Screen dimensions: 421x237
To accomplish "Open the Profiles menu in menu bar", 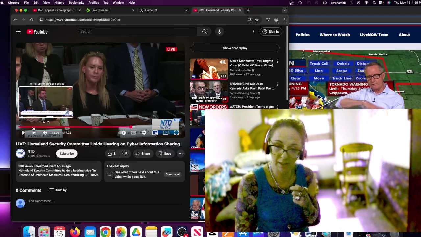I will point(94,3).
